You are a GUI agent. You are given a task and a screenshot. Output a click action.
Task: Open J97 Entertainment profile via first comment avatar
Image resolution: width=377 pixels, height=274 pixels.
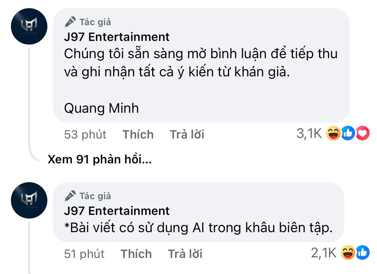(x=29, y=26)
